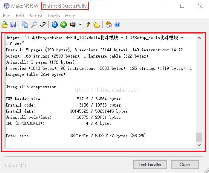
Task: Maximize the MakeNSISW window
Action: [182, 6]
